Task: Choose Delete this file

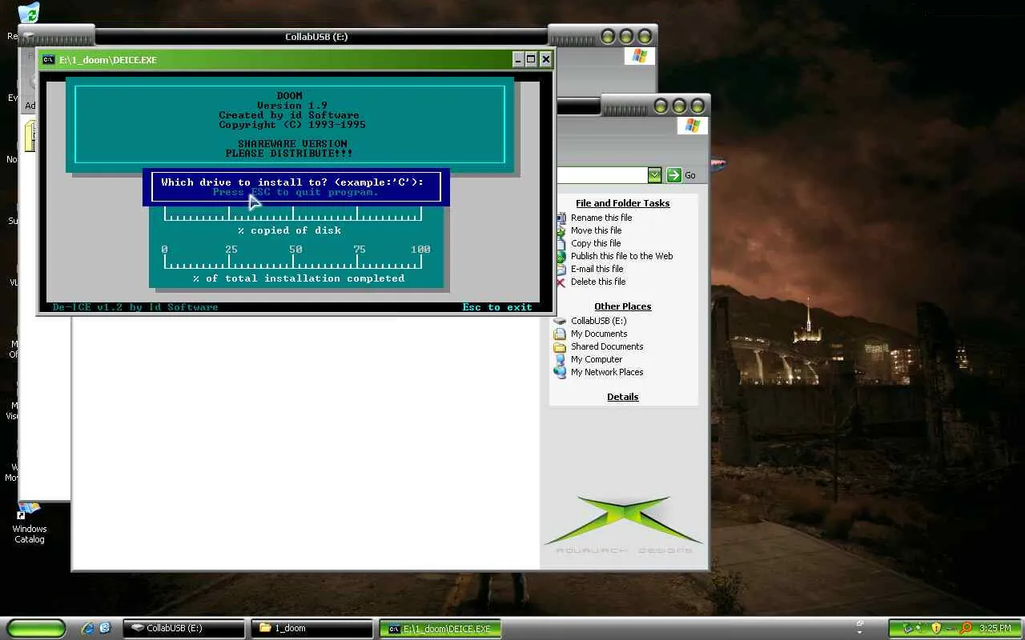Action: 598,282
